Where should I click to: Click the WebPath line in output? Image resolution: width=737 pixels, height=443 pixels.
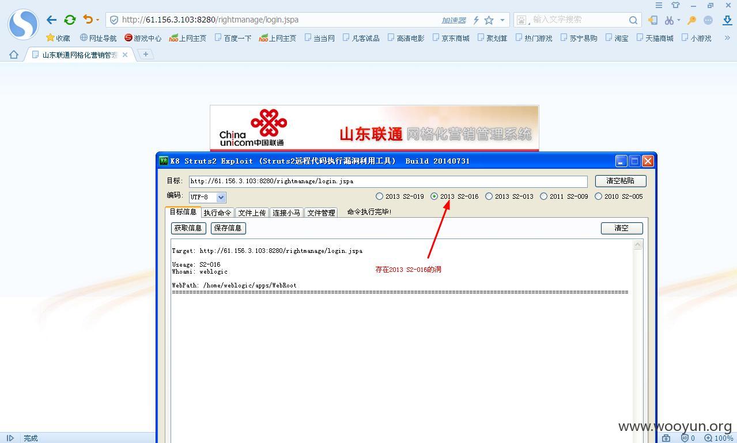click(234, 285)
